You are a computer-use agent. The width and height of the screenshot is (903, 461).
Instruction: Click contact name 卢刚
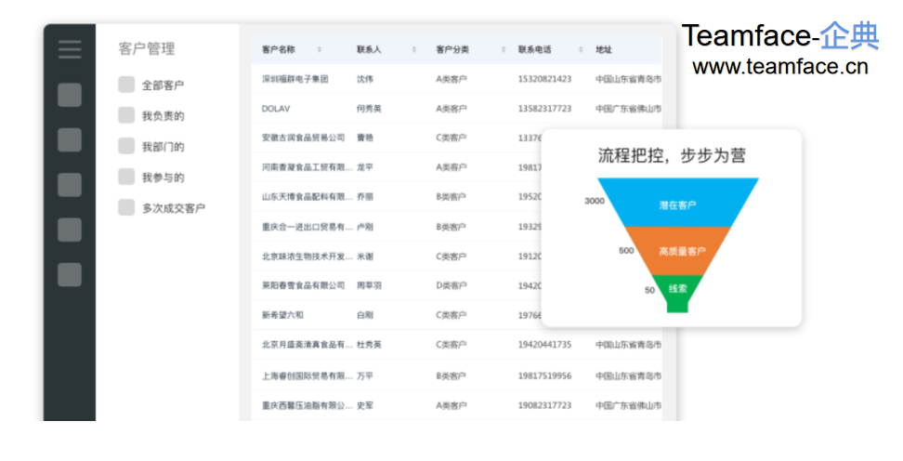coord(365,227)
